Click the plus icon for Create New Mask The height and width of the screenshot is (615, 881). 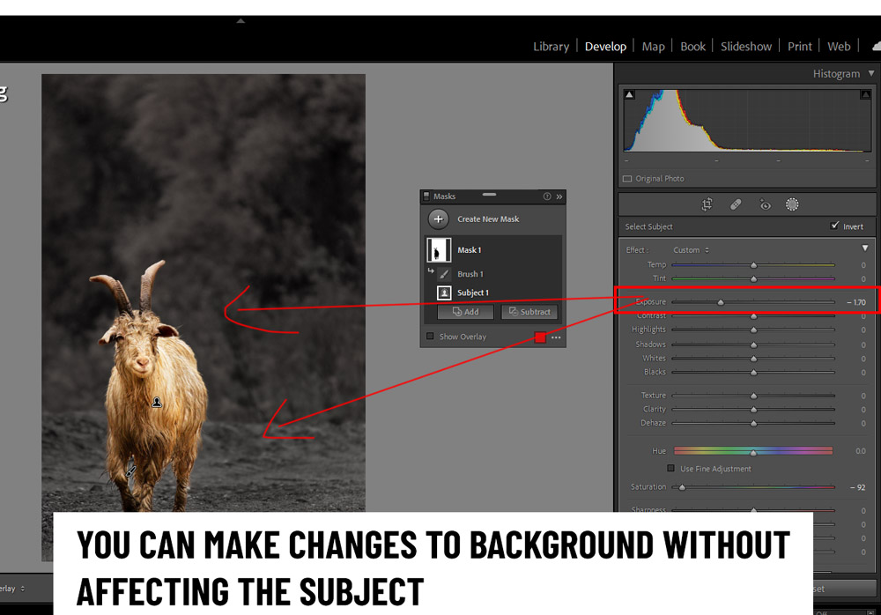(x=438, y=219)
